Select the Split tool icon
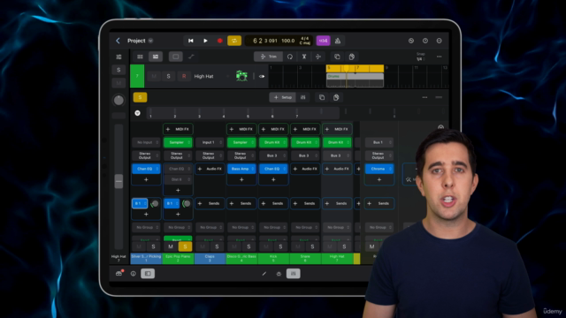The height and width of the screenshot is (318, 566). tap(304, 57)
